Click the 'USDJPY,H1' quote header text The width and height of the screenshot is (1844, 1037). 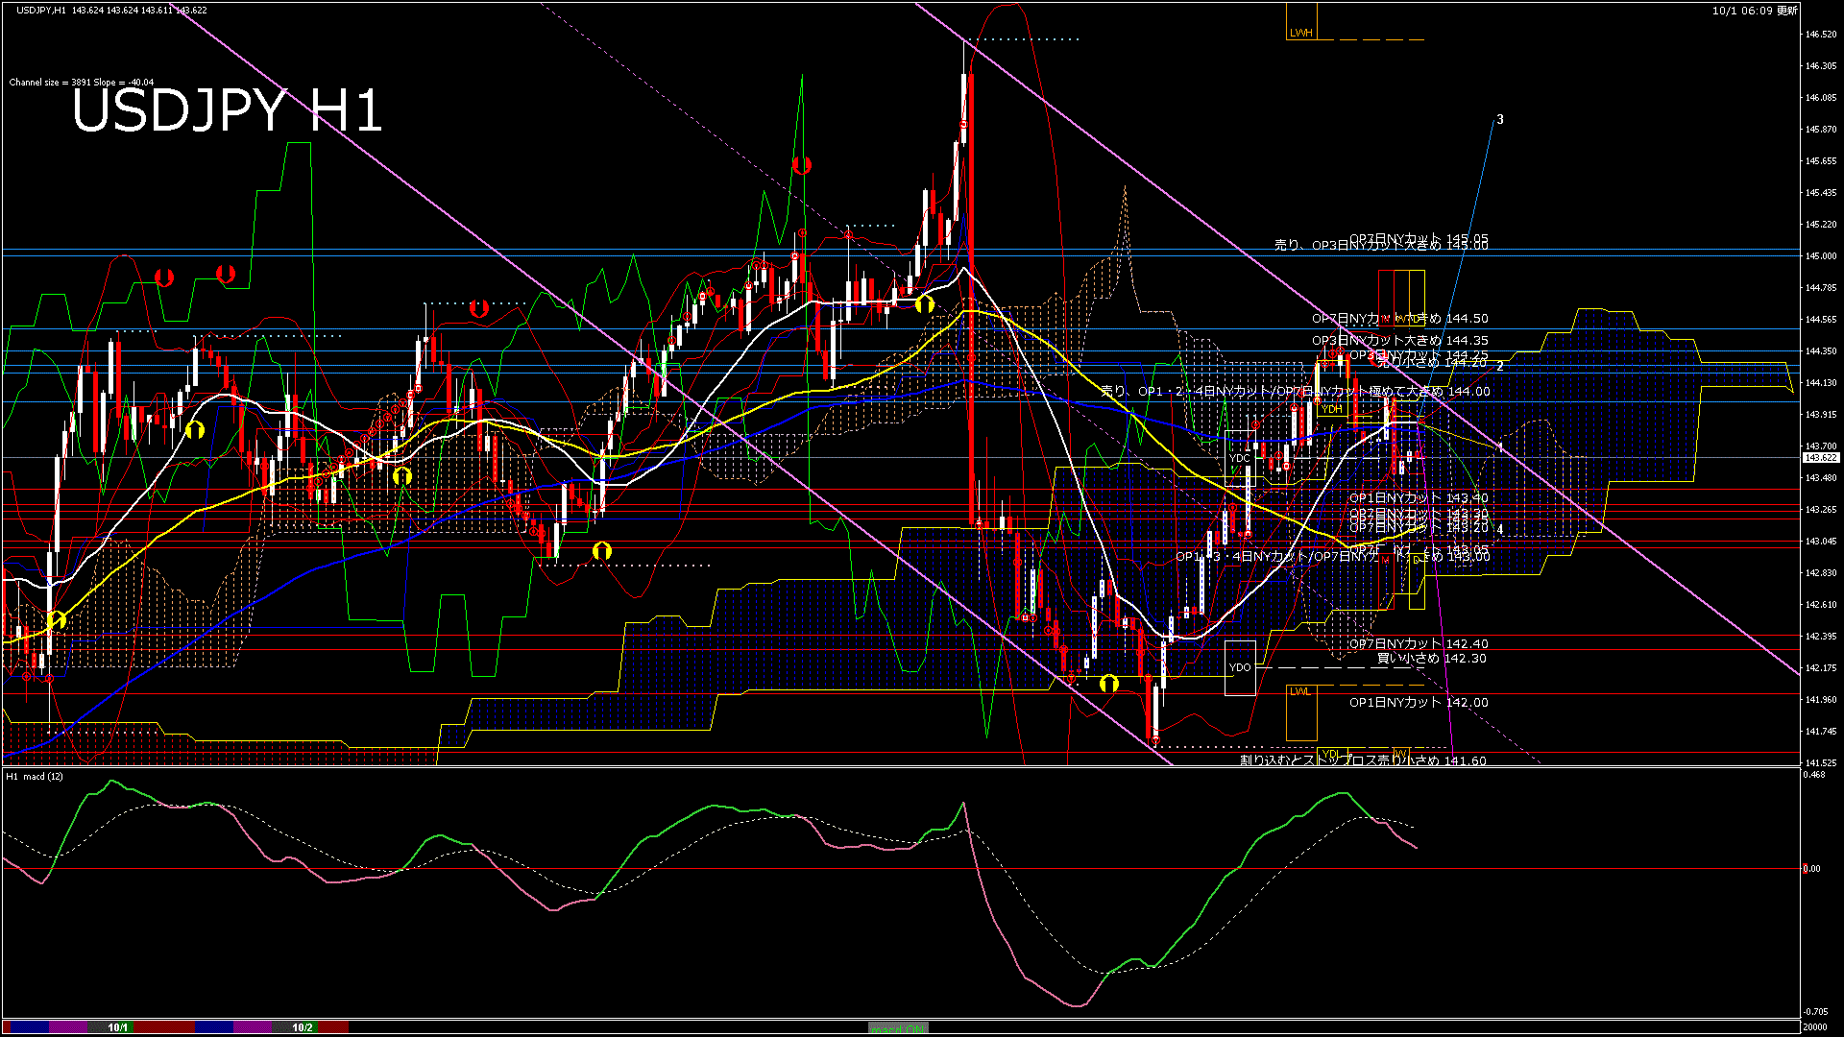pyautogui.click(x=41, y=10)
